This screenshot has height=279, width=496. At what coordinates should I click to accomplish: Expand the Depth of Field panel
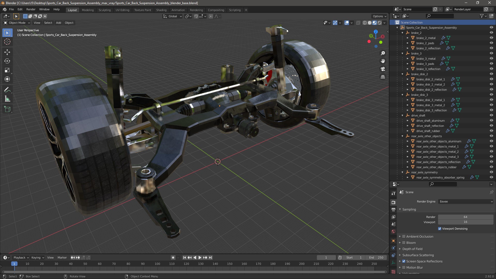tap(400, 249)
